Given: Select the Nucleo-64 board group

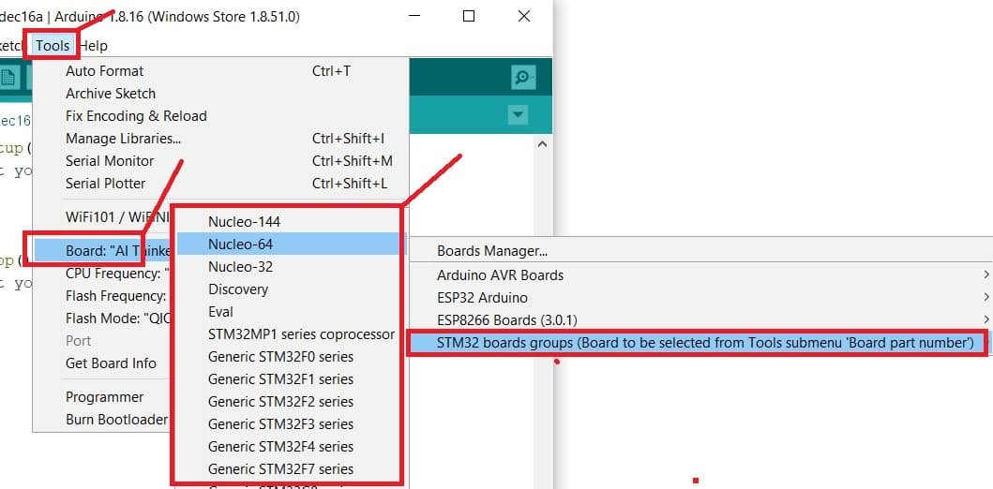Looking at the screenshot, I should pyautogui.click(x=288, y=244).
